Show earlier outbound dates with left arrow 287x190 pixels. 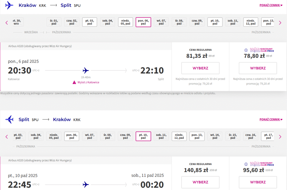point(7,23)
